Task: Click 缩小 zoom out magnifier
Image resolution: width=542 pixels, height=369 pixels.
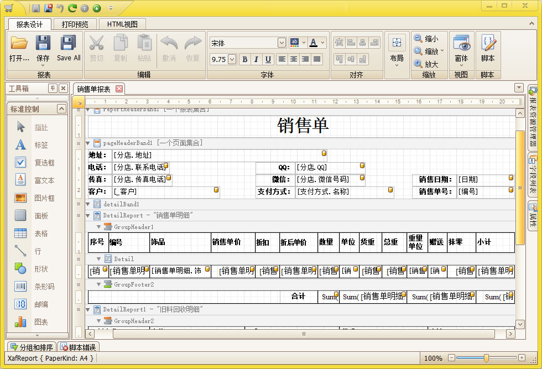Action: [x=418, y=38]
